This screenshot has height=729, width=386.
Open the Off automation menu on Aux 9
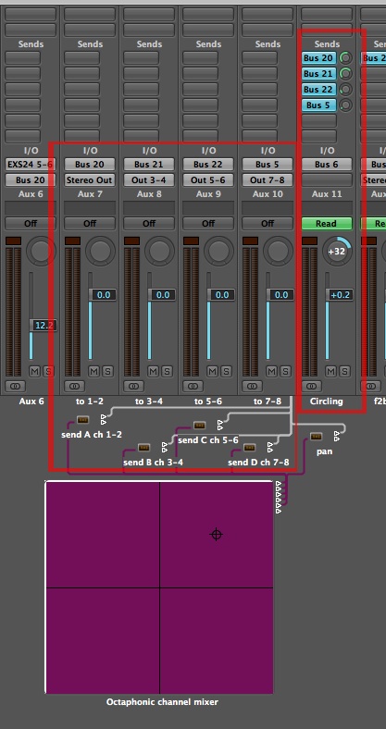coord(208,224)
